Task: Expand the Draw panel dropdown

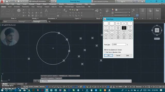Action: coord(14,18)
